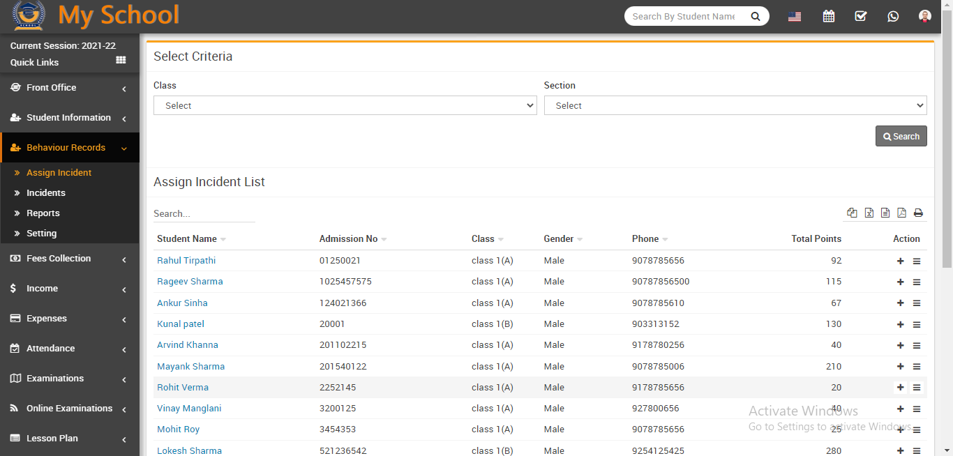Go to Reports submenu item
Screen dimensions: 953x456
[x=43, y=213]
